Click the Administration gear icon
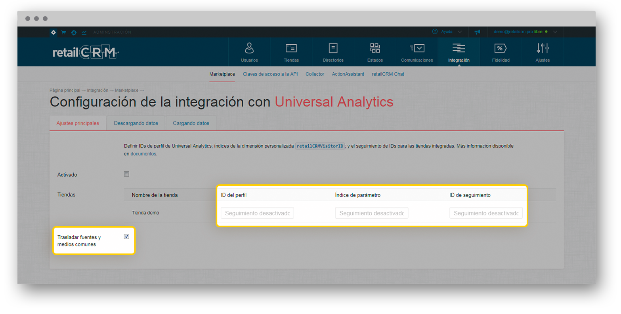The image size is (621, 314). (54, 32)
